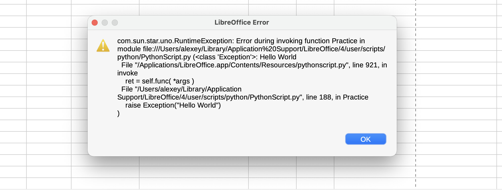Click the closing parenthesis ending the message
The width and height of the screenshot is (502, 190).
tap(118, 113)
